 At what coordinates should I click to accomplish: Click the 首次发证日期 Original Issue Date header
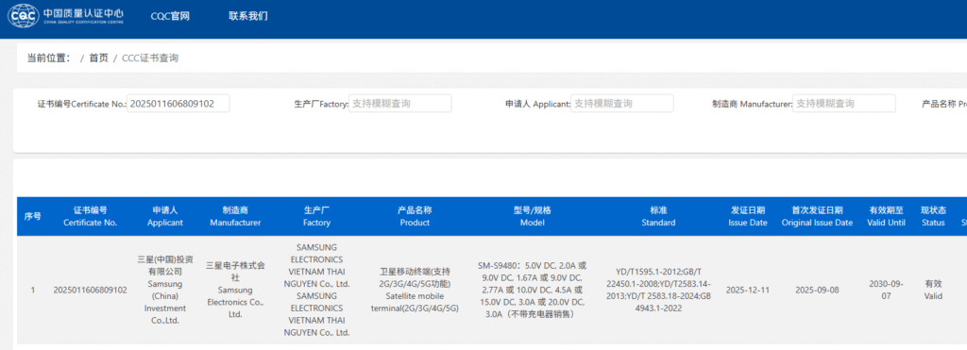coord(817,216)
